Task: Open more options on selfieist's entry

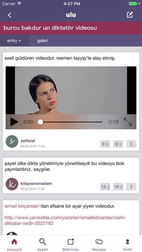Action: tap(131, 144)
